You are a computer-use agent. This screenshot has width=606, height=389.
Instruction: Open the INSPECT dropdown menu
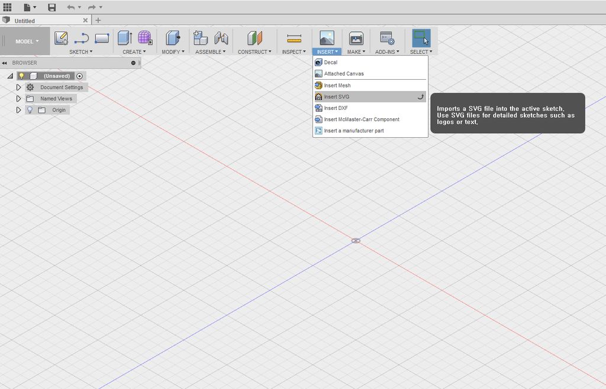(294, 51)
